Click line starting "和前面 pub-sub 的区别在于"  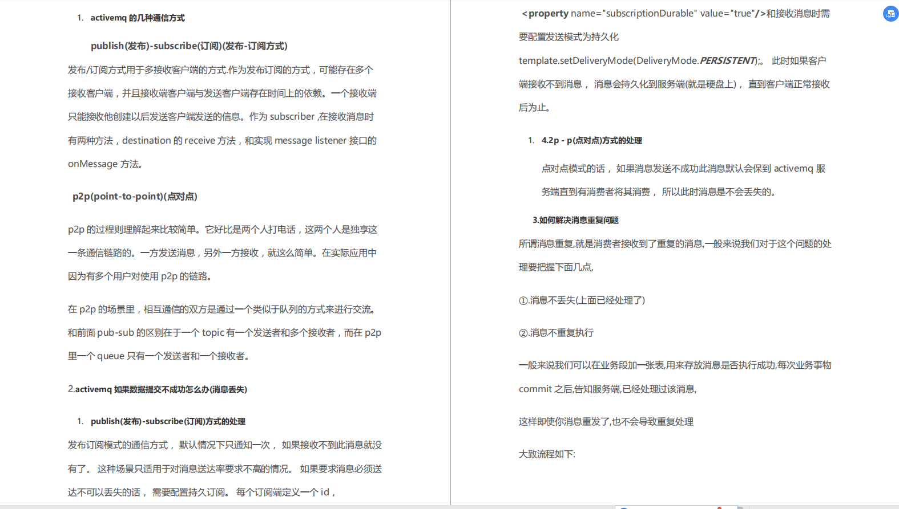pyautogui.click(x=224, y=332)
